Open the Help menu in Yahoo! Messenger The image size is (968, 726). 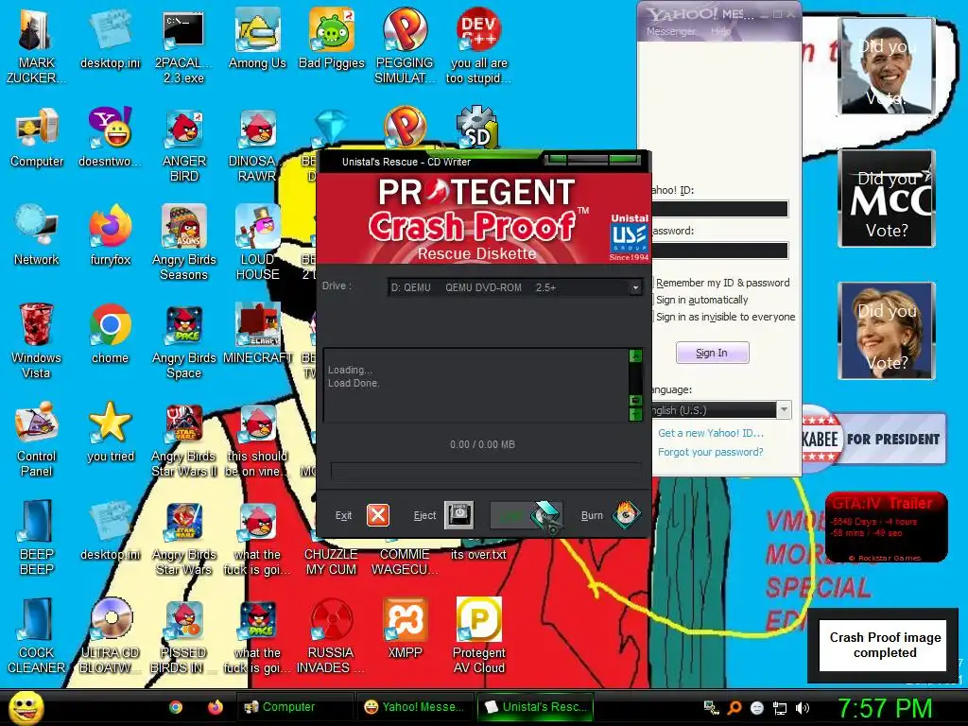(720, 31)
